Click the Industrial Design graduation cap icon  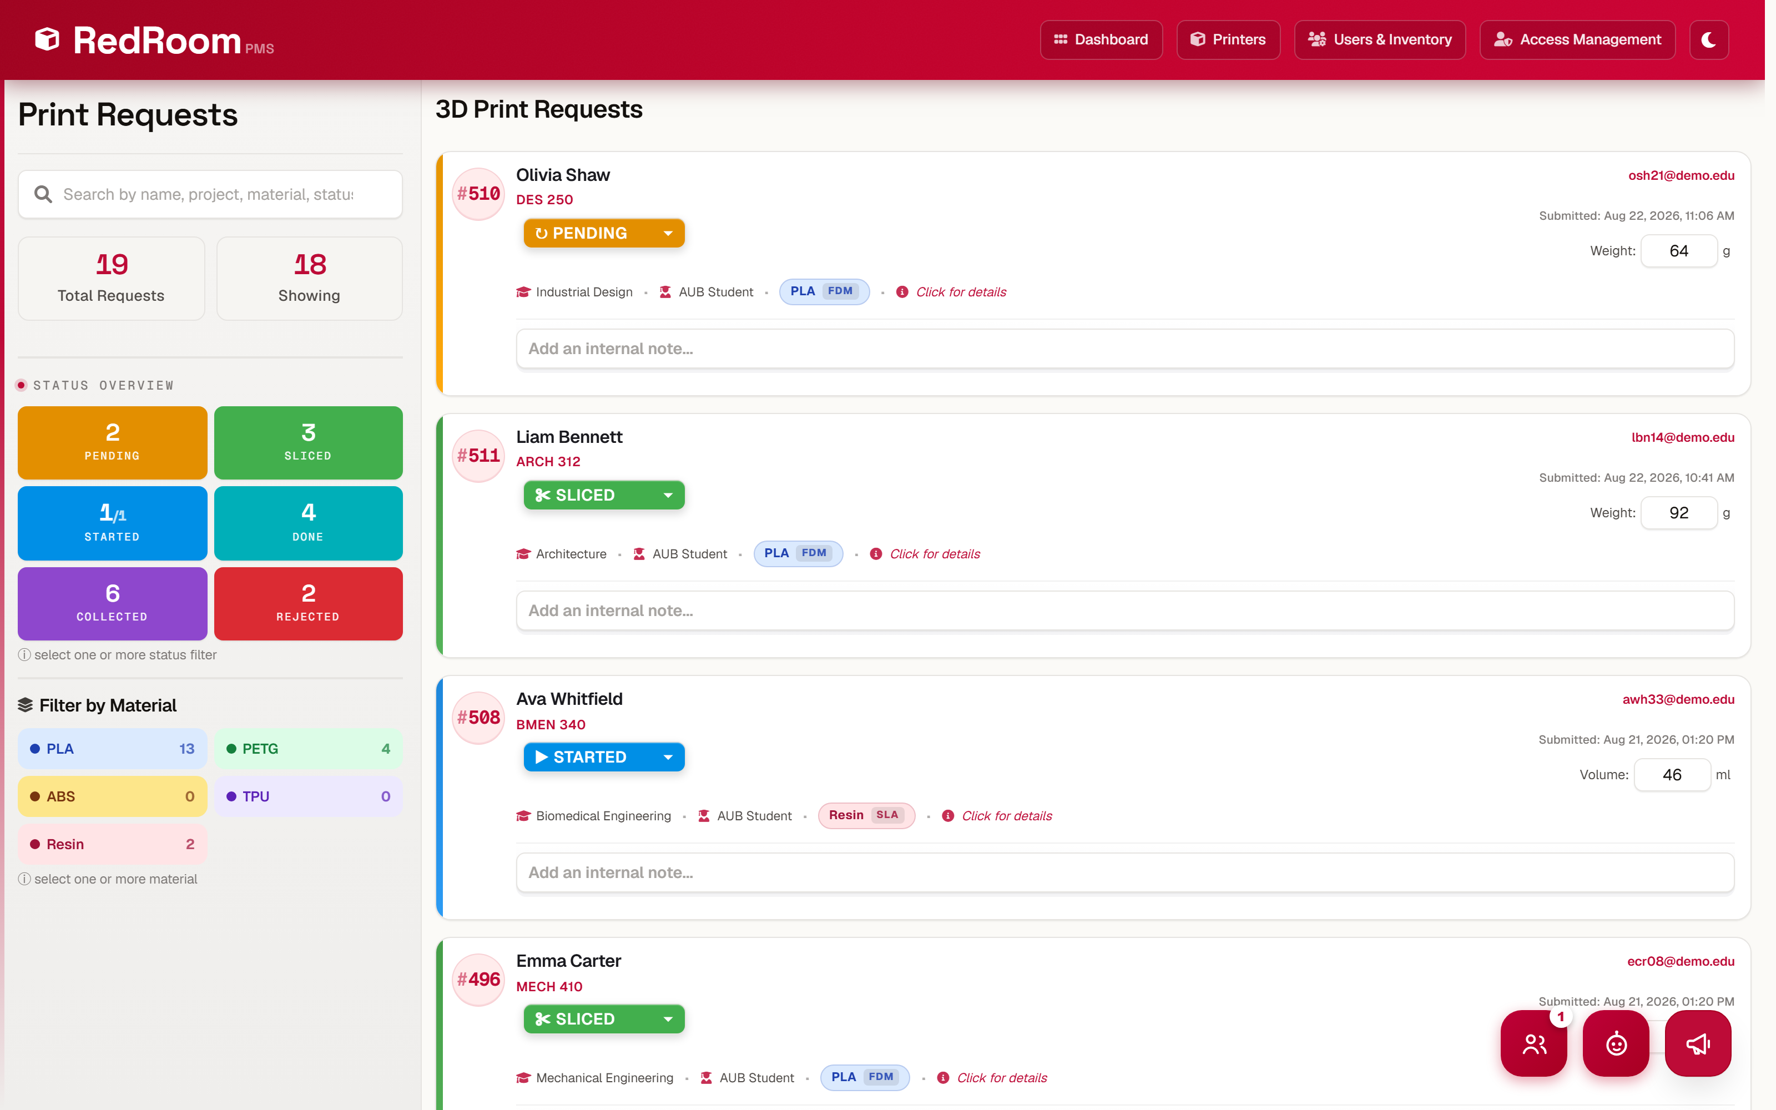(x=523, y=292)
